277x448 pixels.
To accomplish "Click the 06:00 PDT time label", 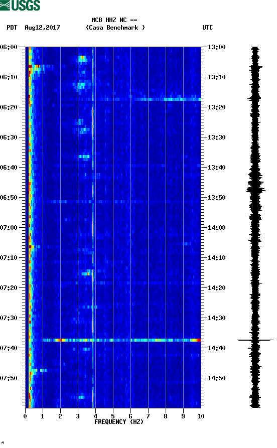I will click(x=9, y=47).
